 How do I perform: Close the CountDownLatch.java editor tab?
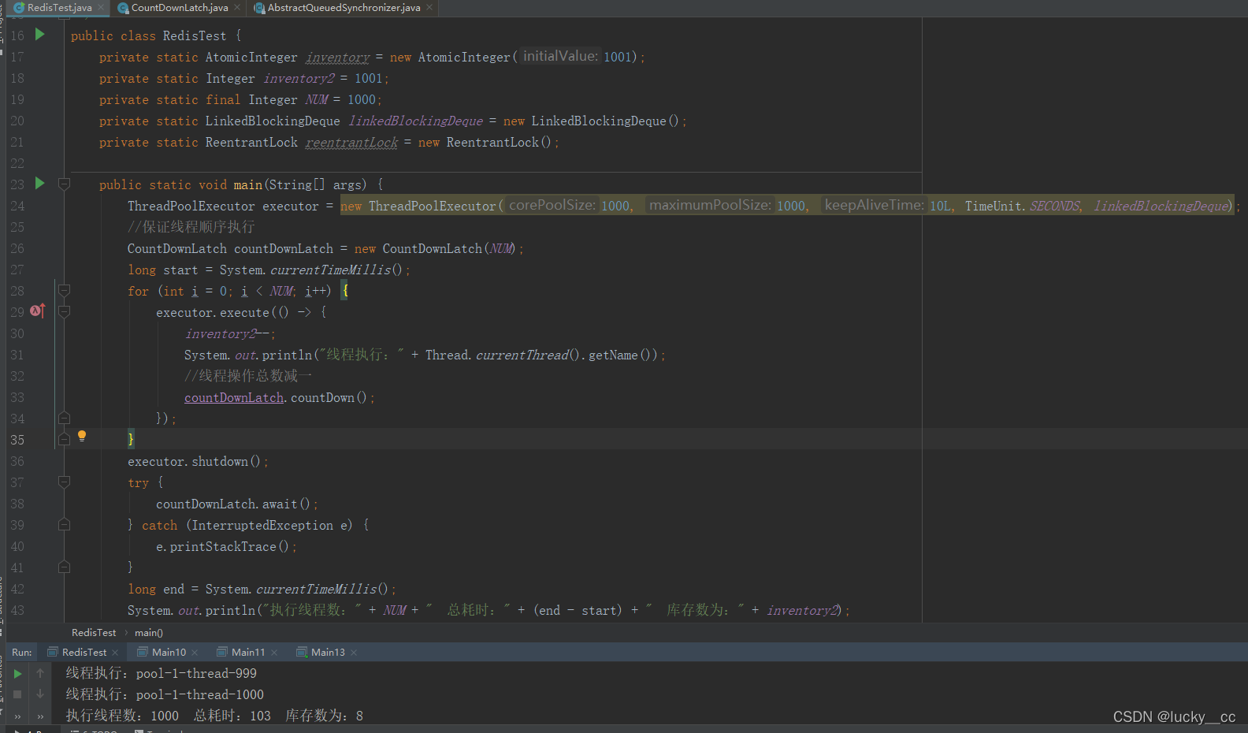(x=237, y=8)
